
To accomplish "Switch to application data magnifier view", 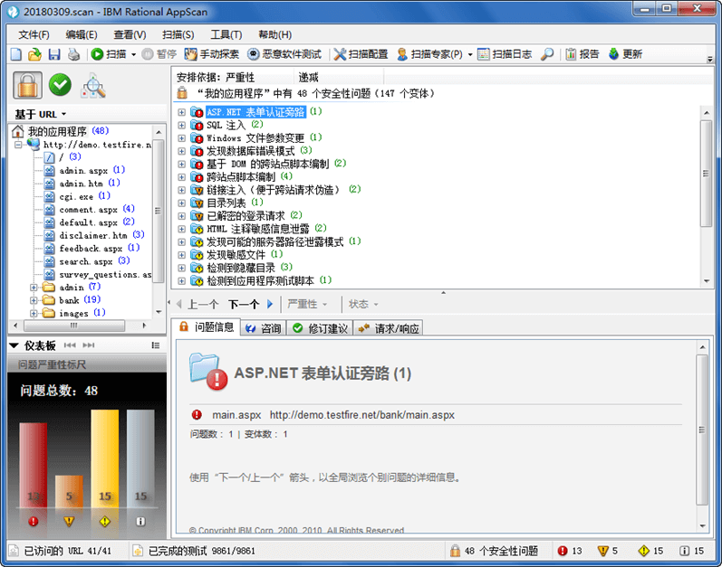I will (93, 86).
